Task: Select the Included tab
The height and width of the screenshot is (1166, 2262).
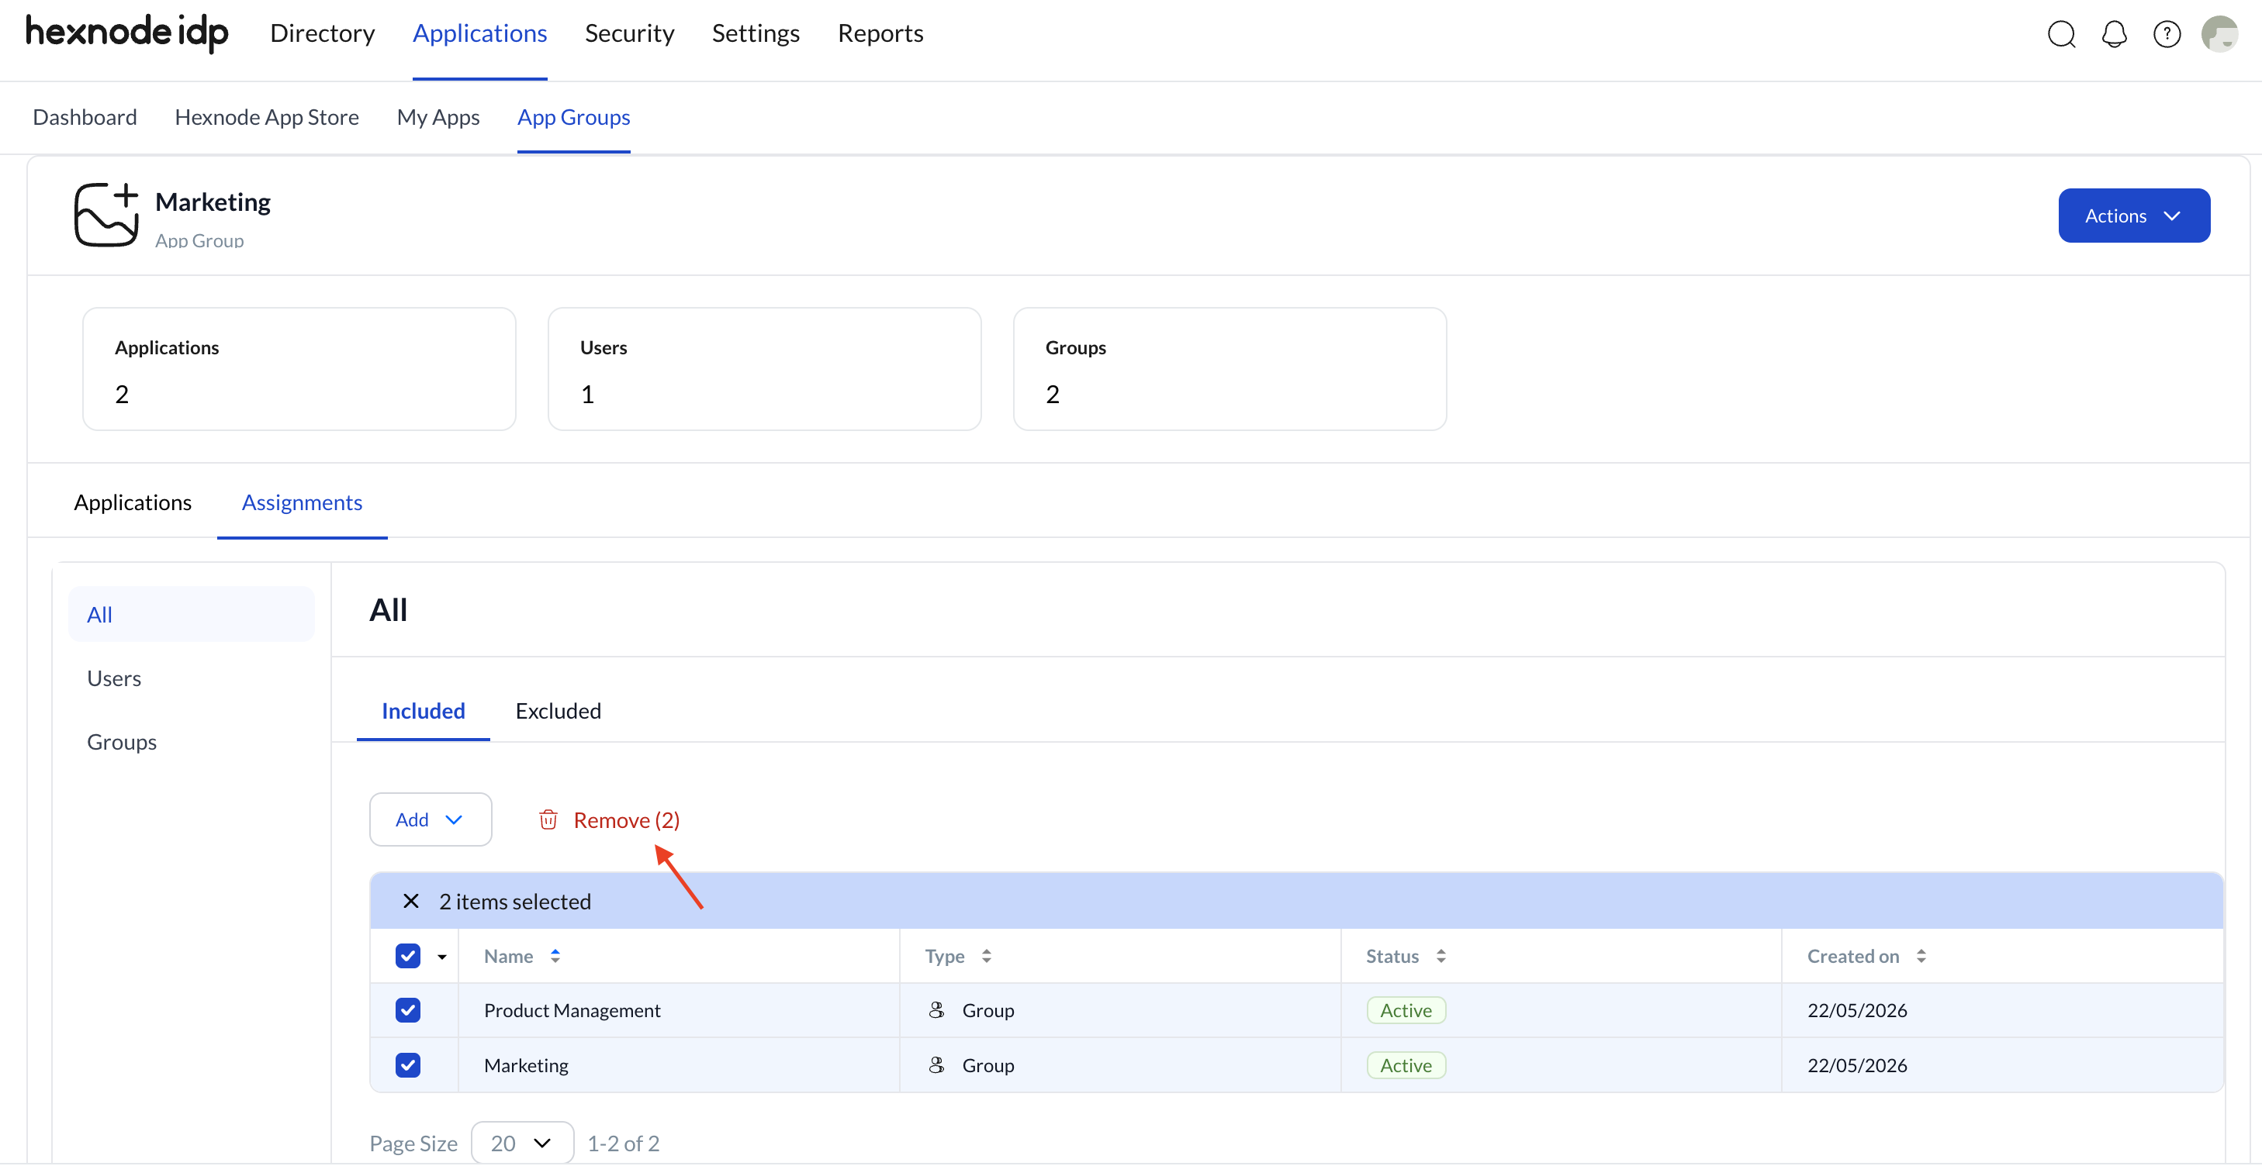Action: (422, 711)
